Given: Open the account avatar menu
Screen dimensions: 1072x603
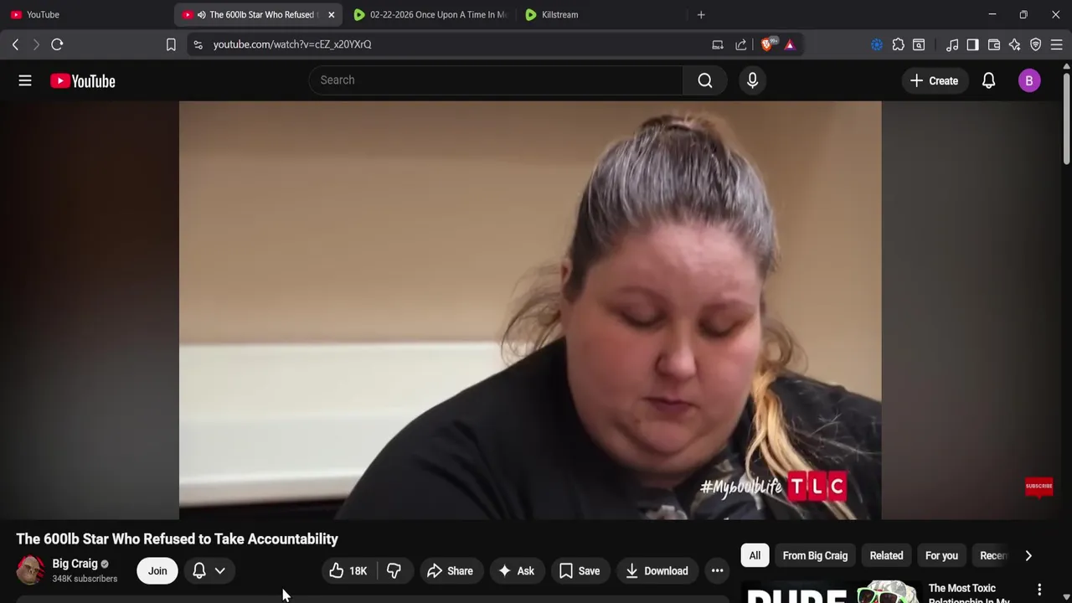Looking at the screenshot, I should pyautogui.click(x=1029, y=80).
